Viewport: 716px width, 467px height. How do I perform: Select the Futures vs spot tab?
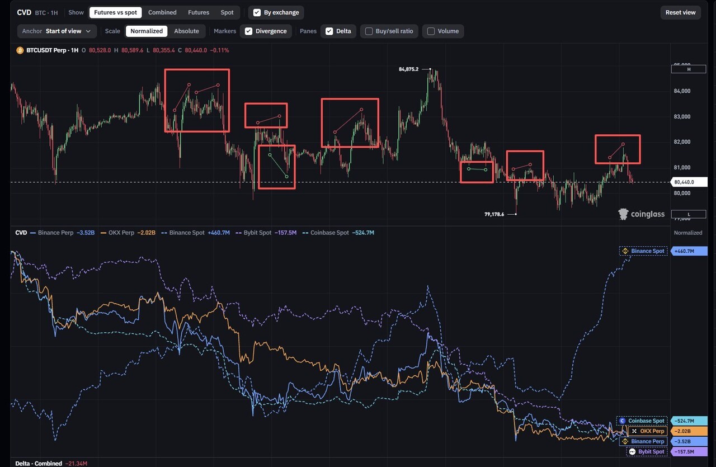[x=115, y=12]
